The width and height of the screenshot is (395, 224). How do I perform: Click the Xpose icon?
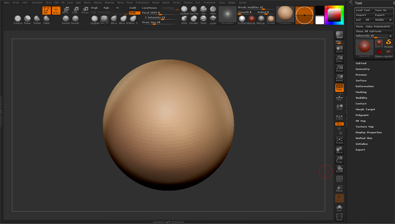pyautogui.click(x=339, y=217)
